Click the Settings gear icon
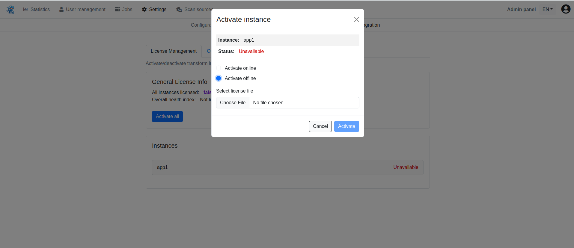Image resolution: width=574 pixels, height=248 pixels. point(144,9)
